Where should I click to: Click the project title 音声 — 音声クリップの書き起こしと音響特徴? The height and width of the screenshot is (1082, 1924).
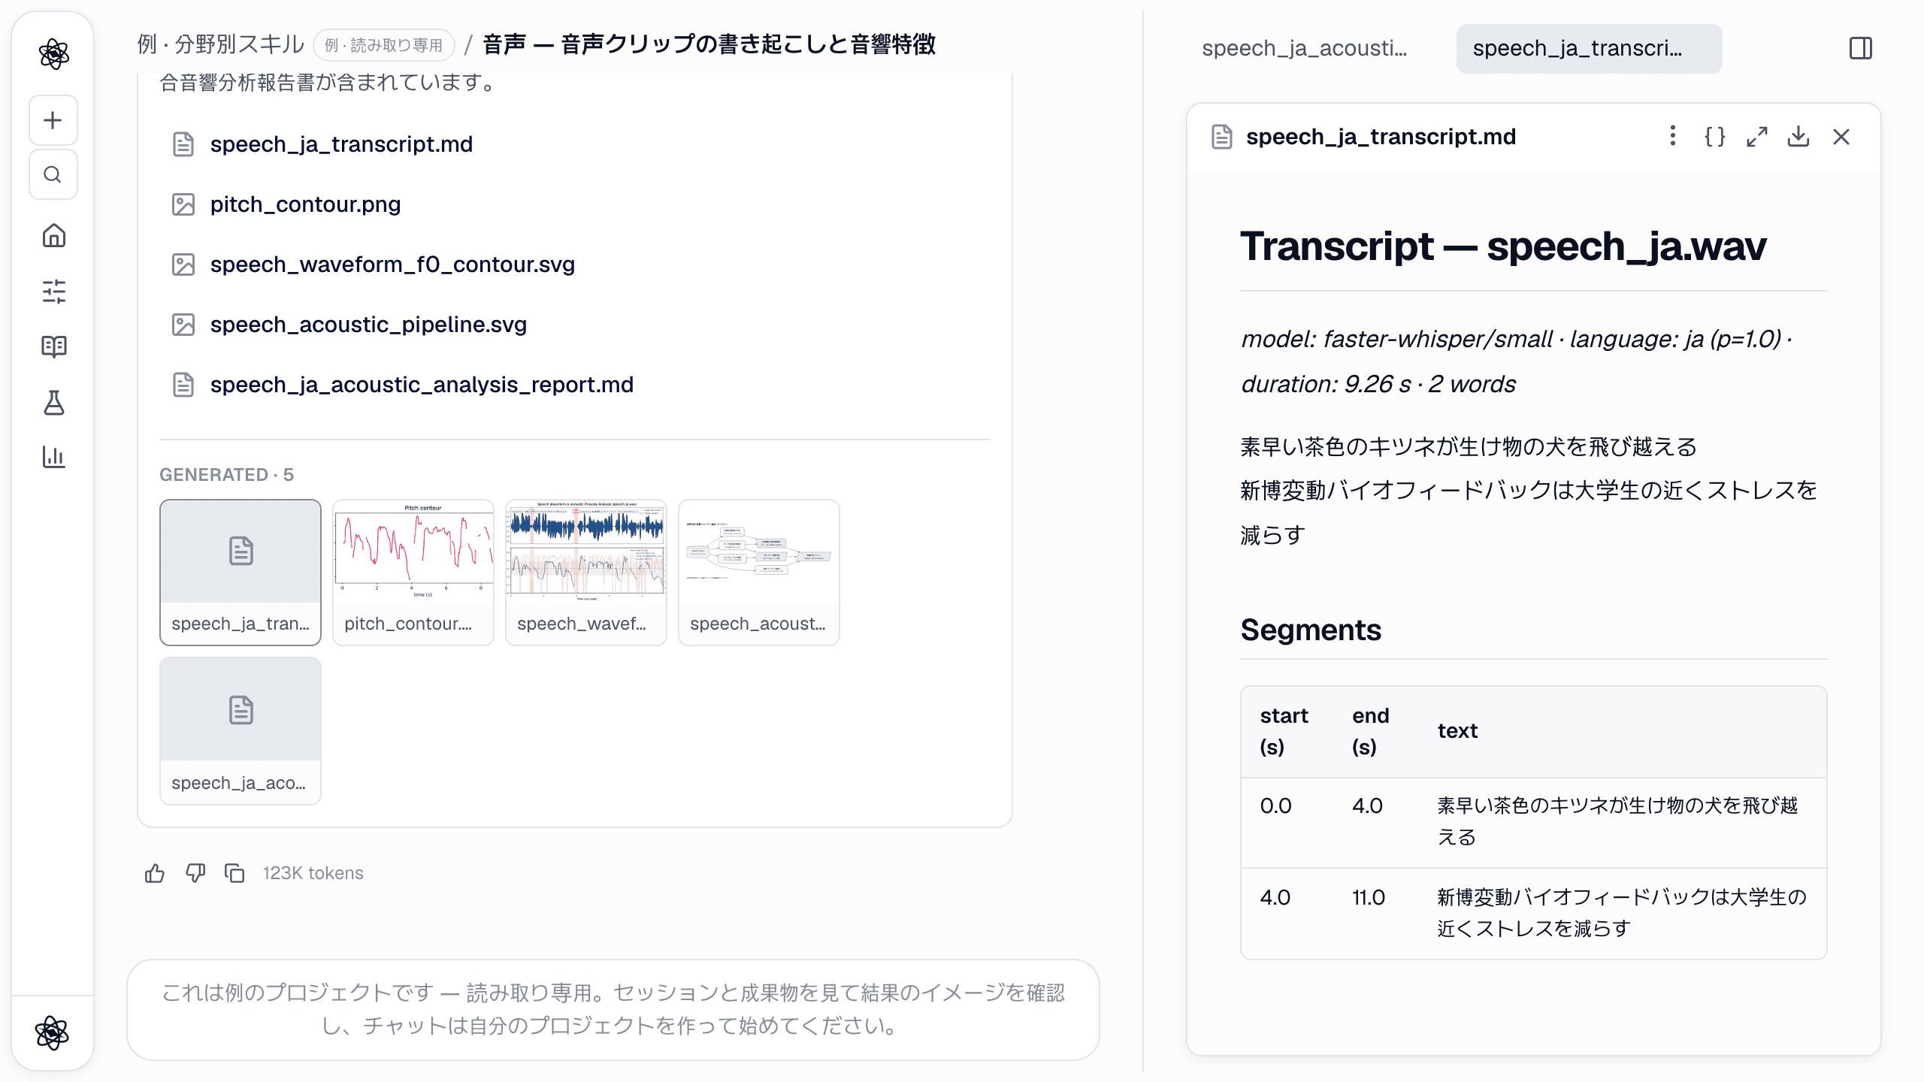[709, 44]
